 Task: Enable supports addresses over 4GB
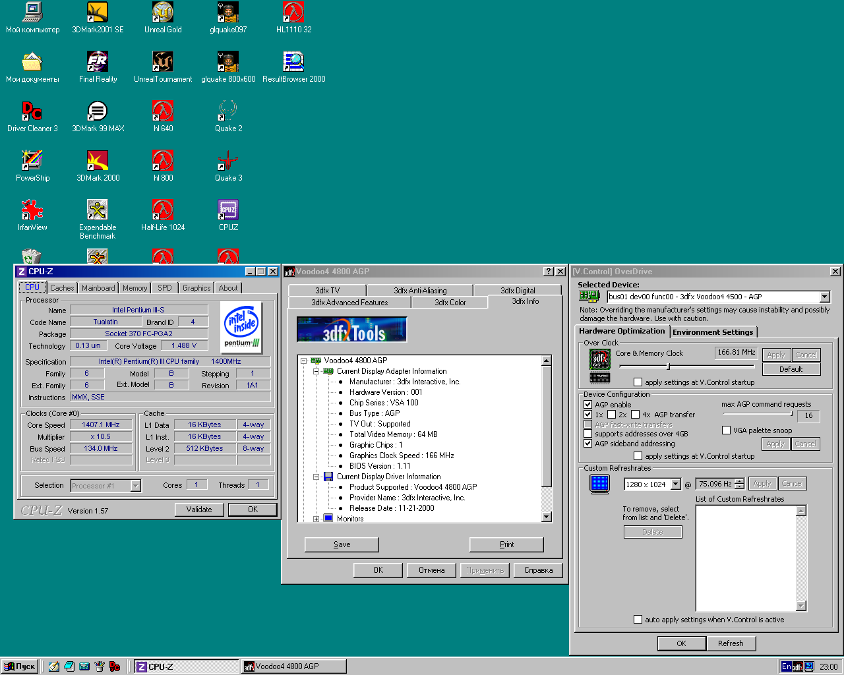point(588,434)
